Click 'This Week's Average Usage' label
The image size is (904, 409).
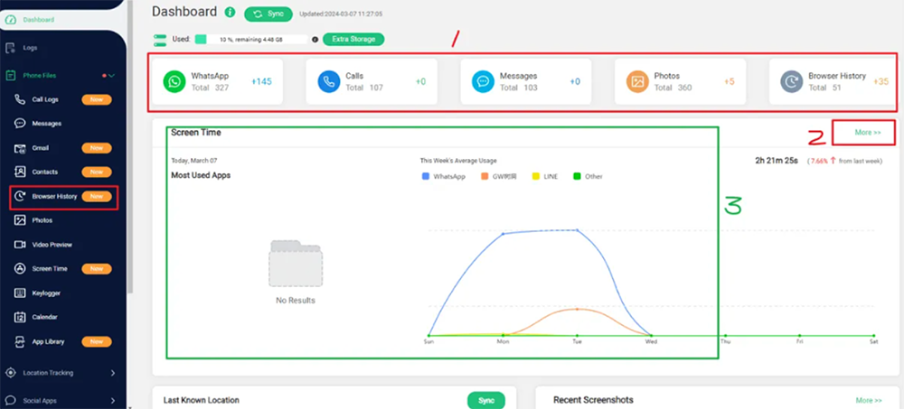coord(458,161)
